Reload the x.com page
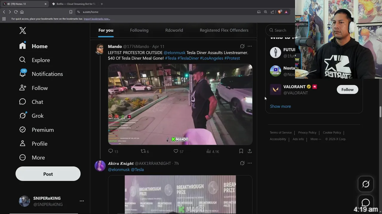 click(x=16, y=12)
